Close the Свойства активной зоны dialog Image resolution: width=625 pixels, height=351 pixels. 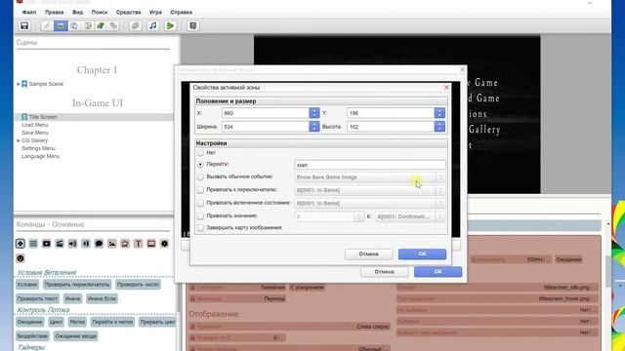(446, 87)
